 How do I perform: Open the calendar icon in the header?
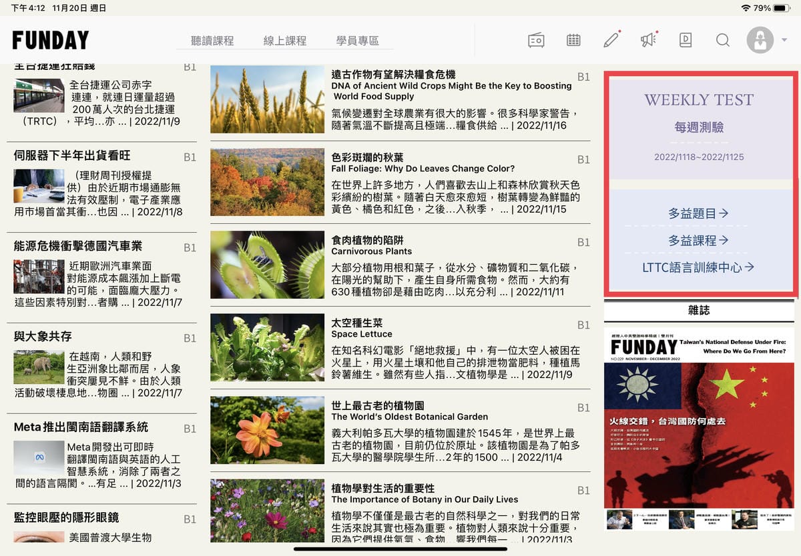(x=573, y=41)
